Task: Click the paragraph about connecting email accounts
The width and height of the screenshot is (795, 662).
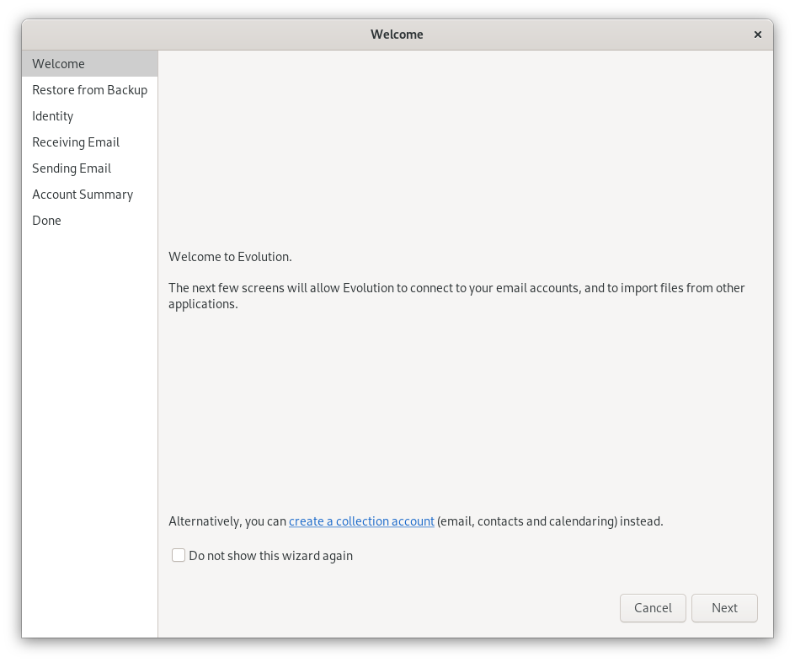Action: tap(456, 296)
